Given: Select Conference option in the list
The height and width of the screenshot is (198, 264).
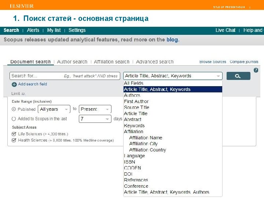Looking at the screenshot, I should [x=173, y=186].
